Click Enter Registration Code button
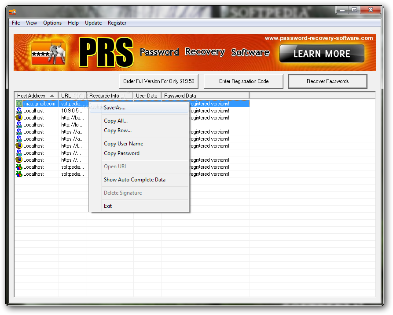This screenshot has width=393, height=315. [x=244, y=81]
